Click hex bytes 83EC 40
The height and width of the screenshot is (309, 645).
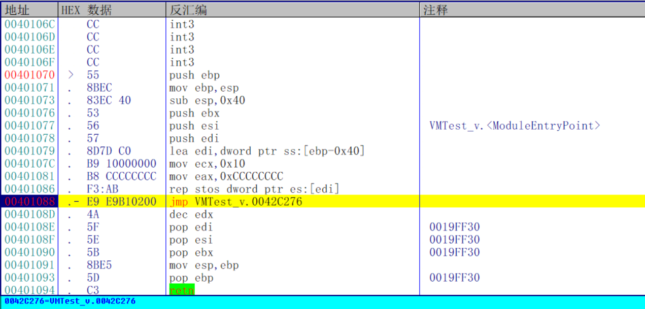109,100
